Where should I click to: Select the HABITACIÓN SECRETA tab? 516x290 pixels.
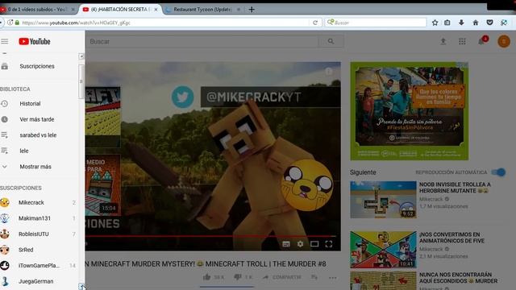tap(120, 10)
